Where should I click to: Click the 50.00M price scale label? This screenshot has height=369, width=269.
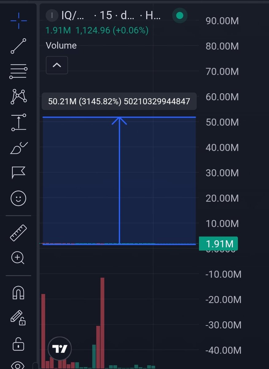(222, 122)
